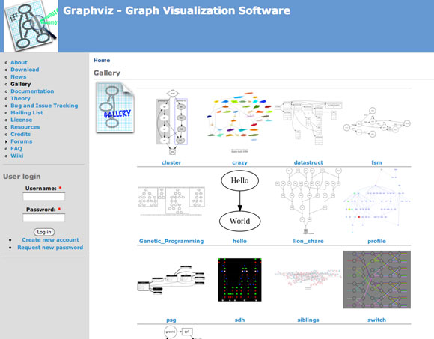The width and height of the screenshot is (434, 339).
Task: Open the Hello World graph image
Action: pos(239,201)
